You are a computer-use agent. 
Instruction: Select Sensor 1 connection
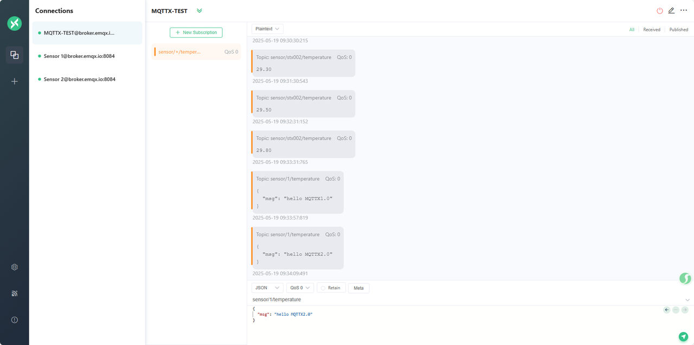pyautogui.click(x=87, y=56)
